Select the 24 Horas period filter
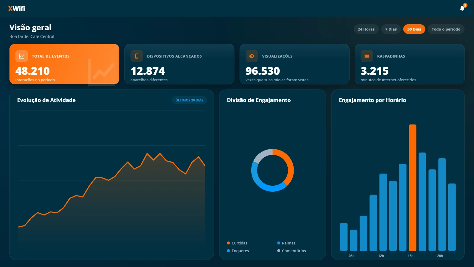Viewport: 474px width, 267px height. (366, 29)
